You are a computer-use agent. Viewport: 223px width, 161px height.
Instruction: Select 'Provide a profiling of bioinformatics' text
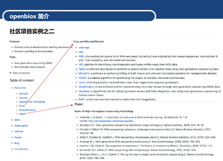coord(33,51)
